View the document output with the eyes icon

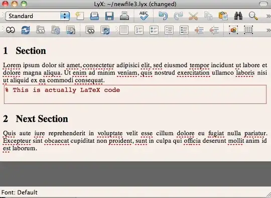pyautogui.click(x=11, y=30)
